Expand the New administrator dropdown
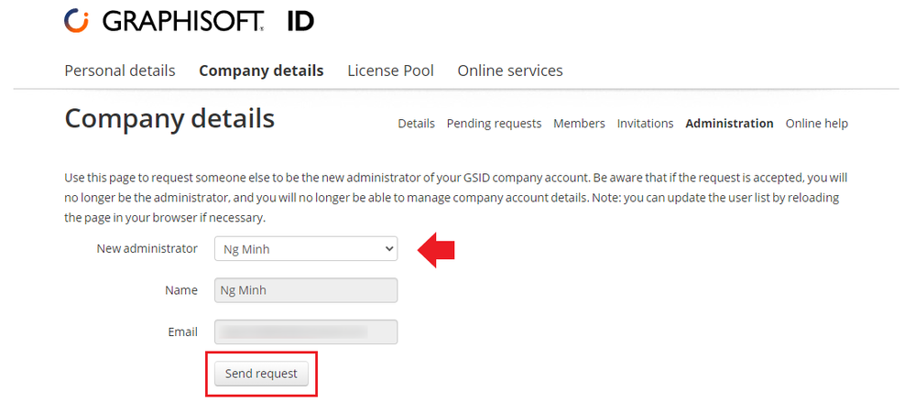 pos(306,249)
